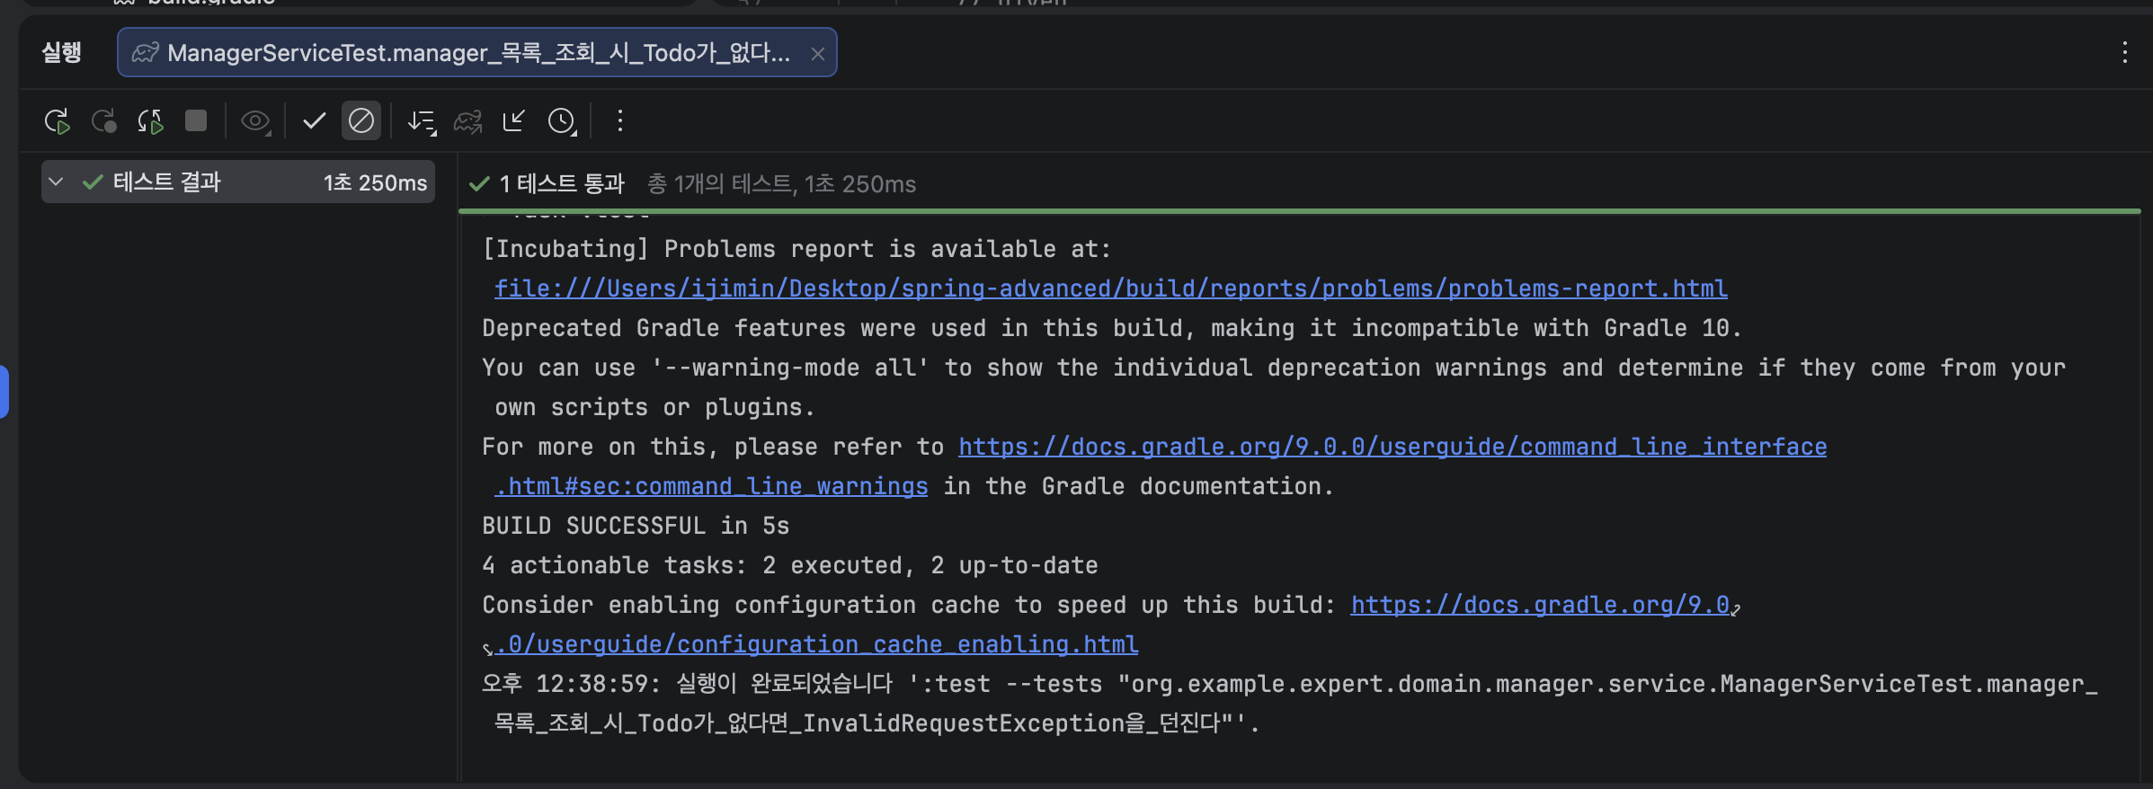2153x789 pixels.
Task: Click the Rerun Failed Tests icon
Action: click(104, 121)
